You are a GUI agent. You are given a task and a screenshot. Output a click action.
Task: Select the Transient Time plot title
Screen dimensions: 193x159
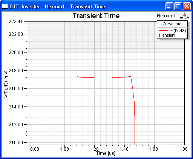pyautogui.click(x=96, y=16)
